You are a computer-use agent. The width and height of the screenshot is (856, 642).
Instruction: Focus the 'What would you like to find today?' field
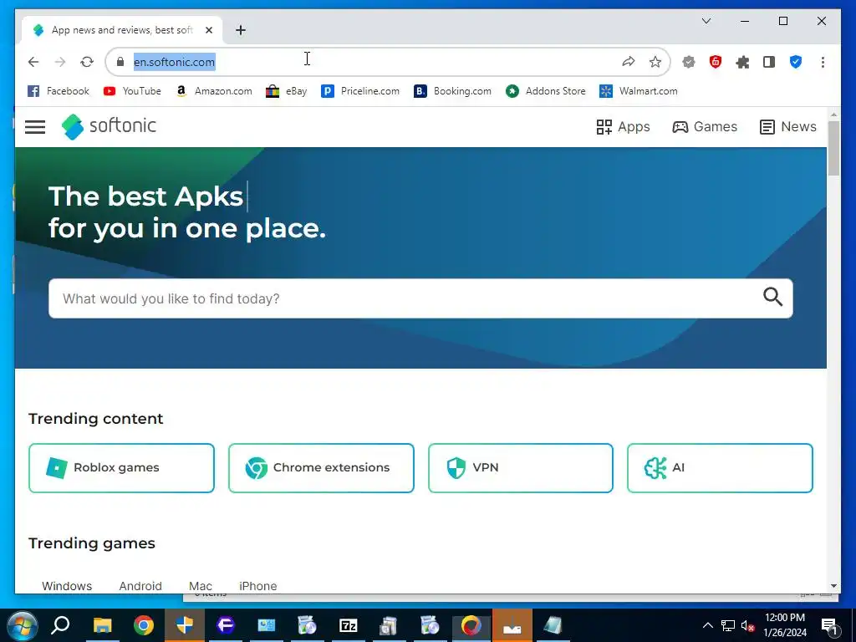point(420,298)
